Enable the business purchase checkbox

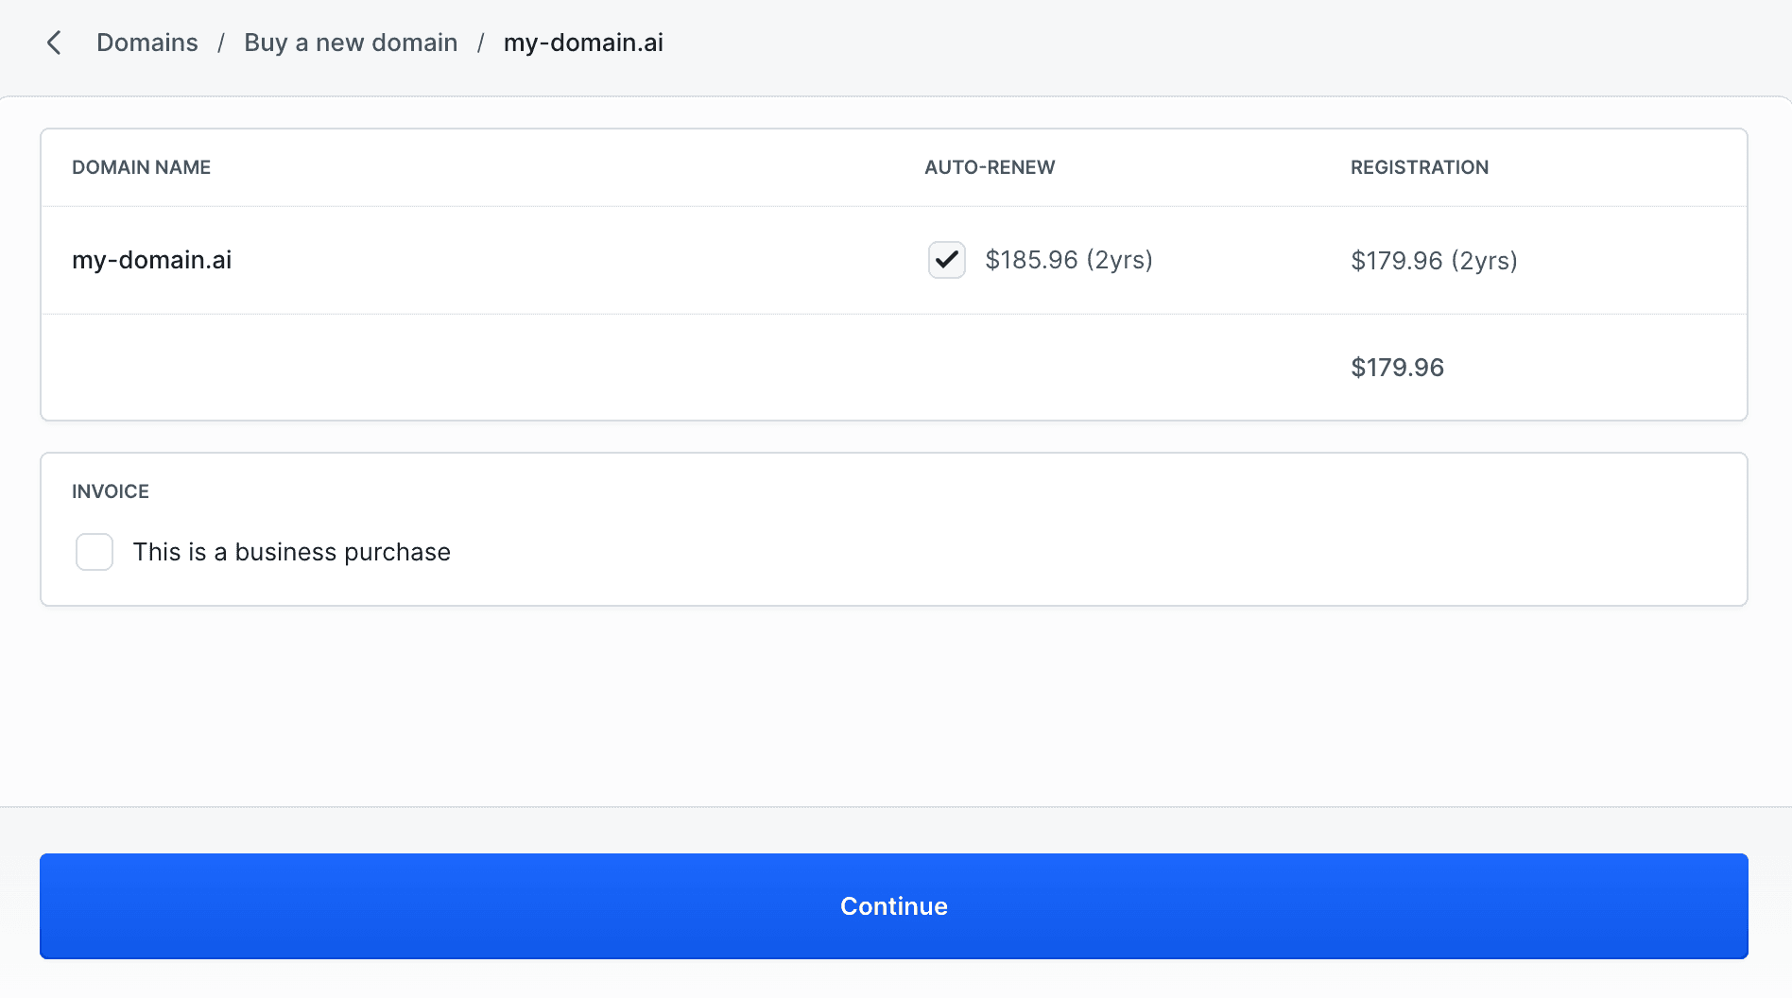(95, 552)
